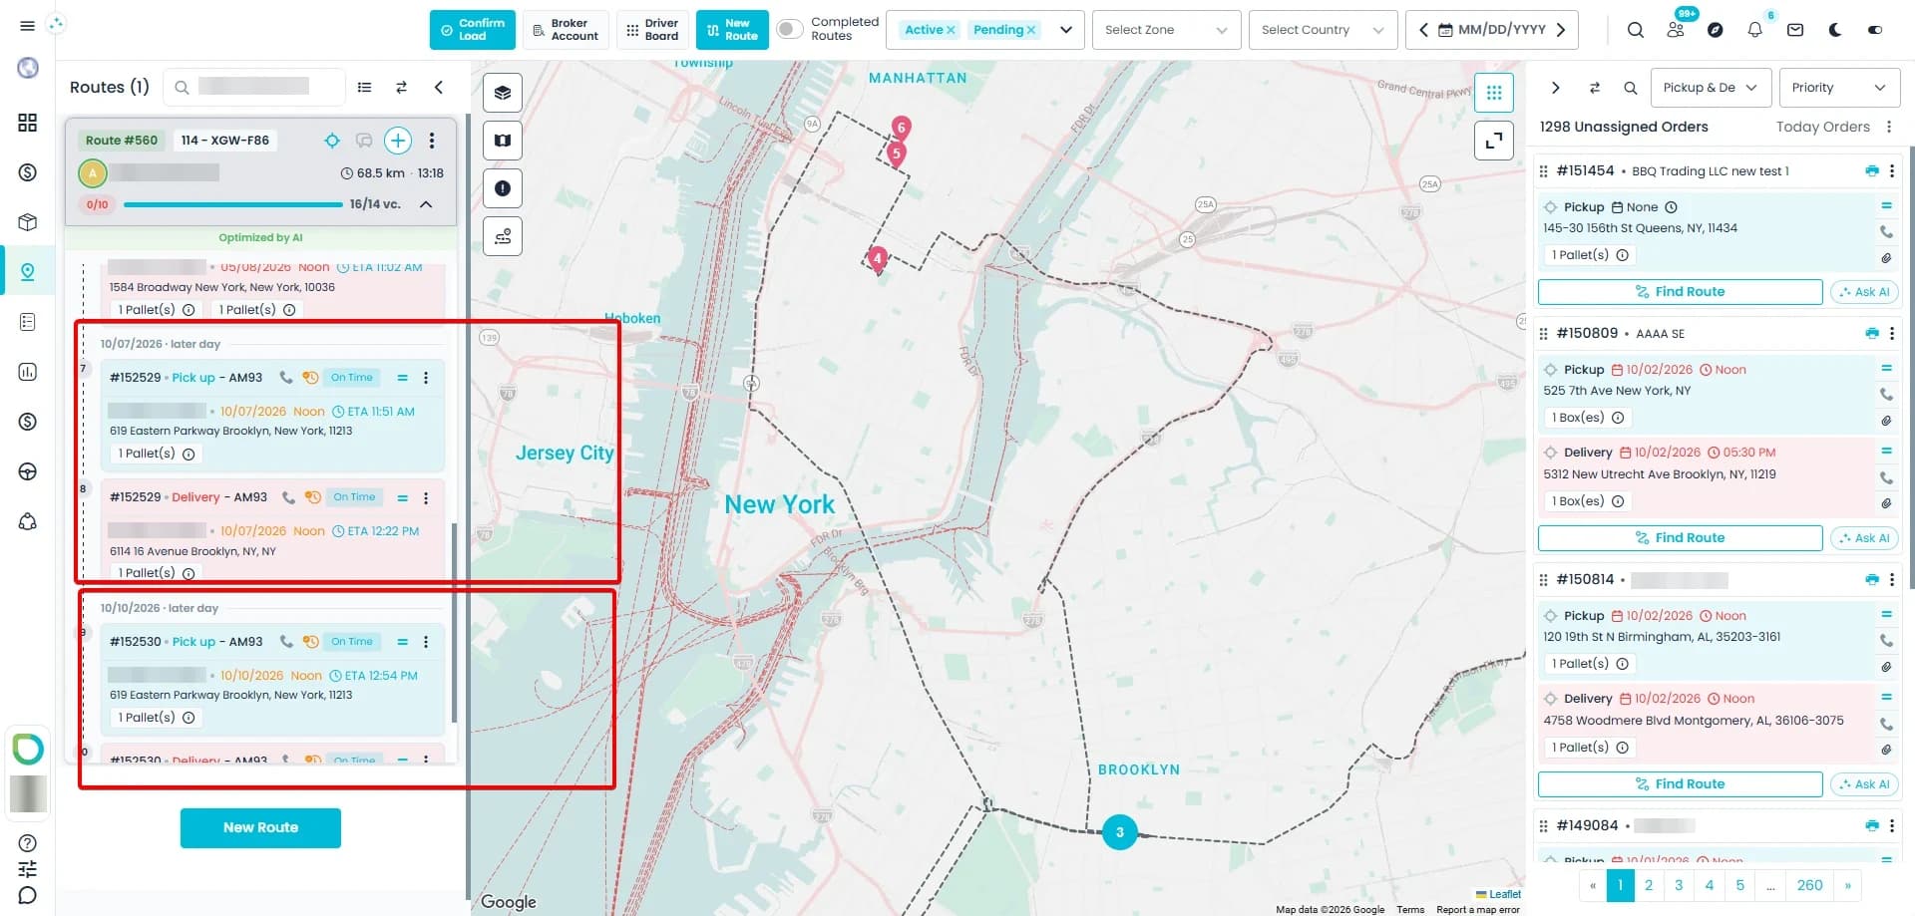The image size is (1915, 916).
Task: Click the New Route button below routes
Action: (260, 827)
